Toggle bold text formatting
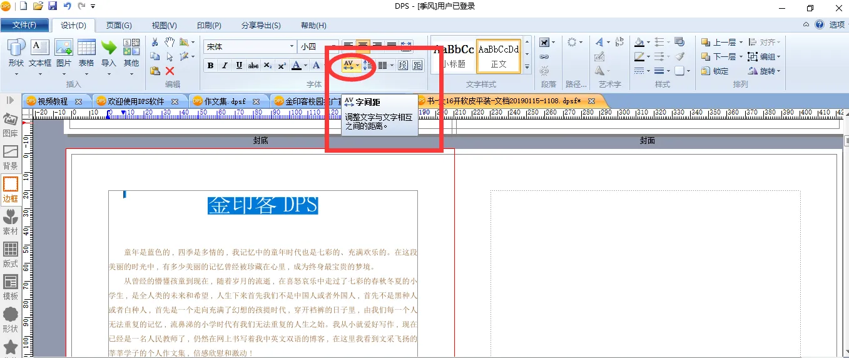 click(x=210, y=66)
